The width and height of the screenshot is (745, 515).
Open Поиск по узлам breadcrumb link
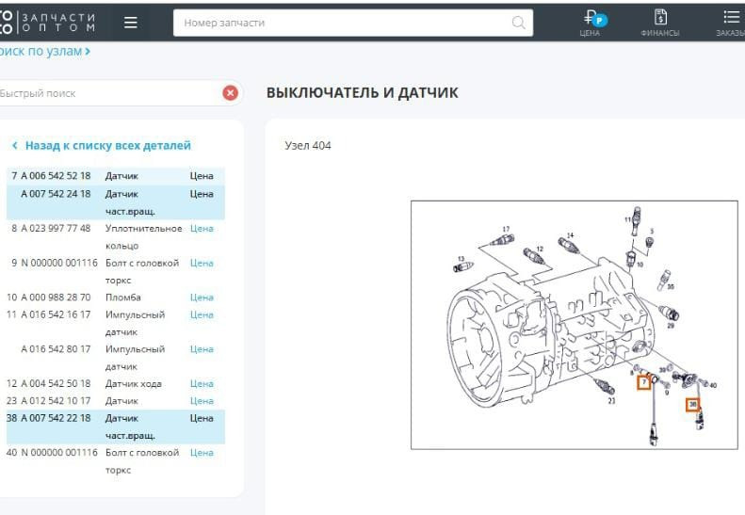point(44,51)
